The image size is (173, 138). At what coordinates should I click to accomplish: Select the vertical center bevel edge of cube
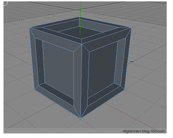[81, 81]
